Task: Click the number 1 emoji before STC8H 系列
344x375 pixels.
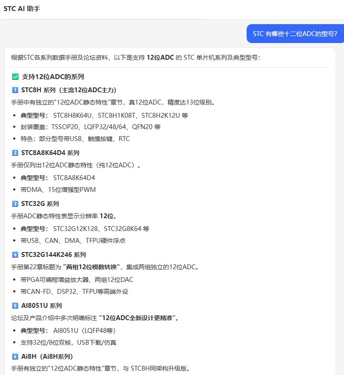Action: (15, 90)
